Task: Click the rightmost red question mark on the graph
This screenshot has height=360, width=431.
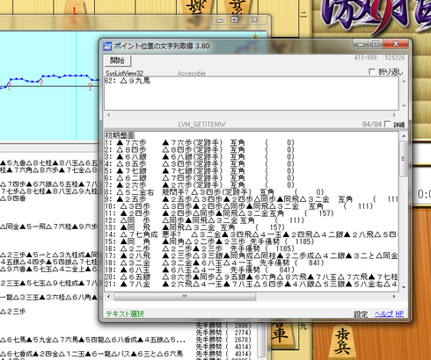Action: [x=90, y=87]
